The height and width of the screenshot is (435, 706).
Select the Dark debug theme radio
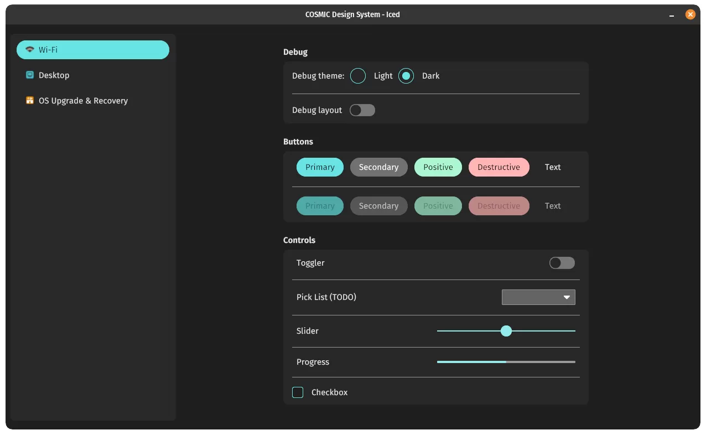tap(406, 76)
